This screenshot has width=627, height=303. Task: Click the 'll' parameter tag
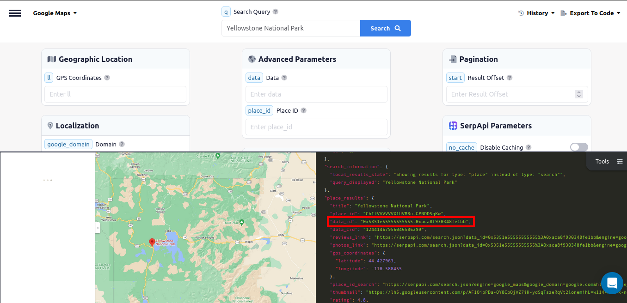coord(49,78)
